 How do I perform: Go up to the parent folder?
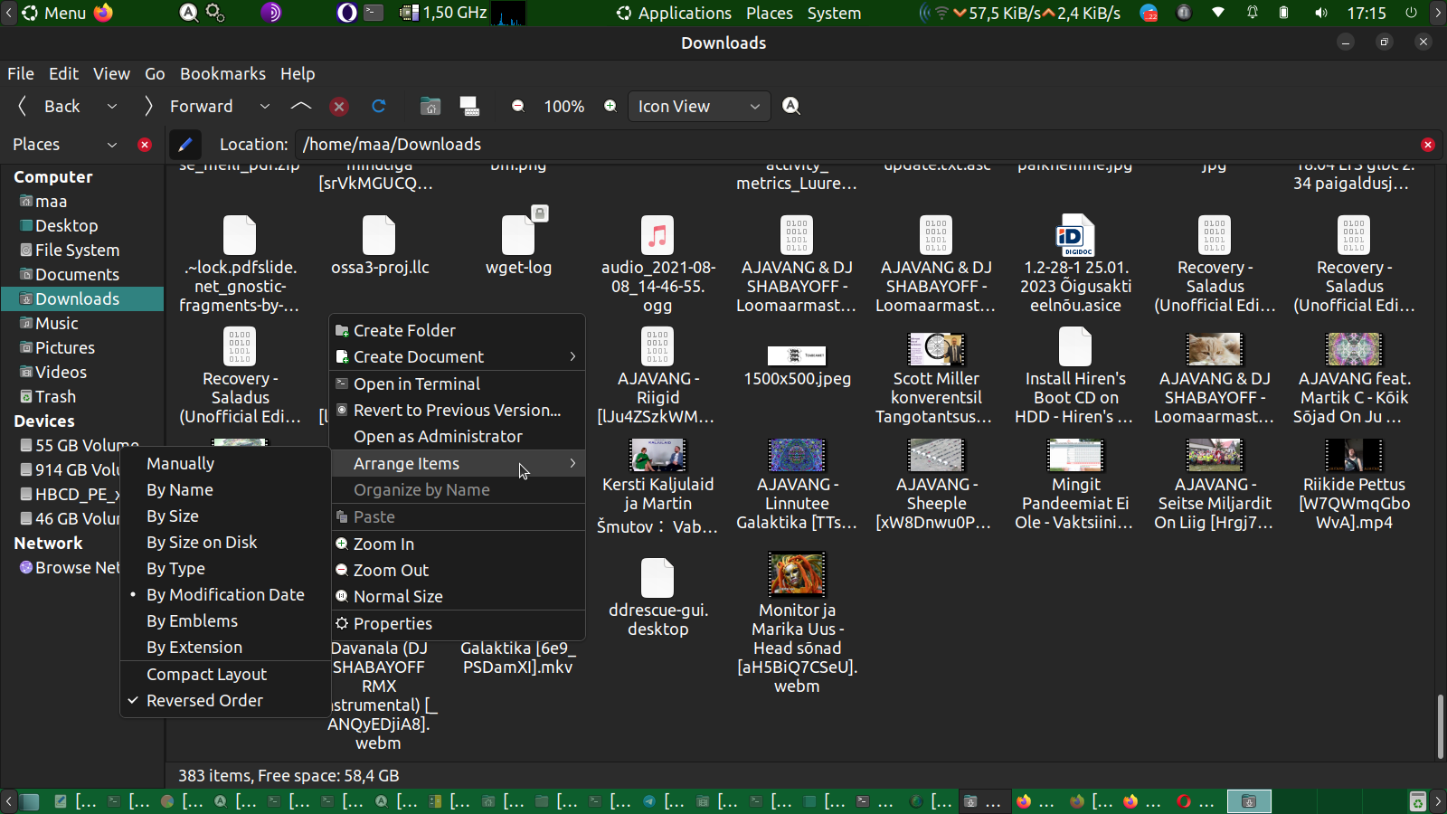pos(301,107)
